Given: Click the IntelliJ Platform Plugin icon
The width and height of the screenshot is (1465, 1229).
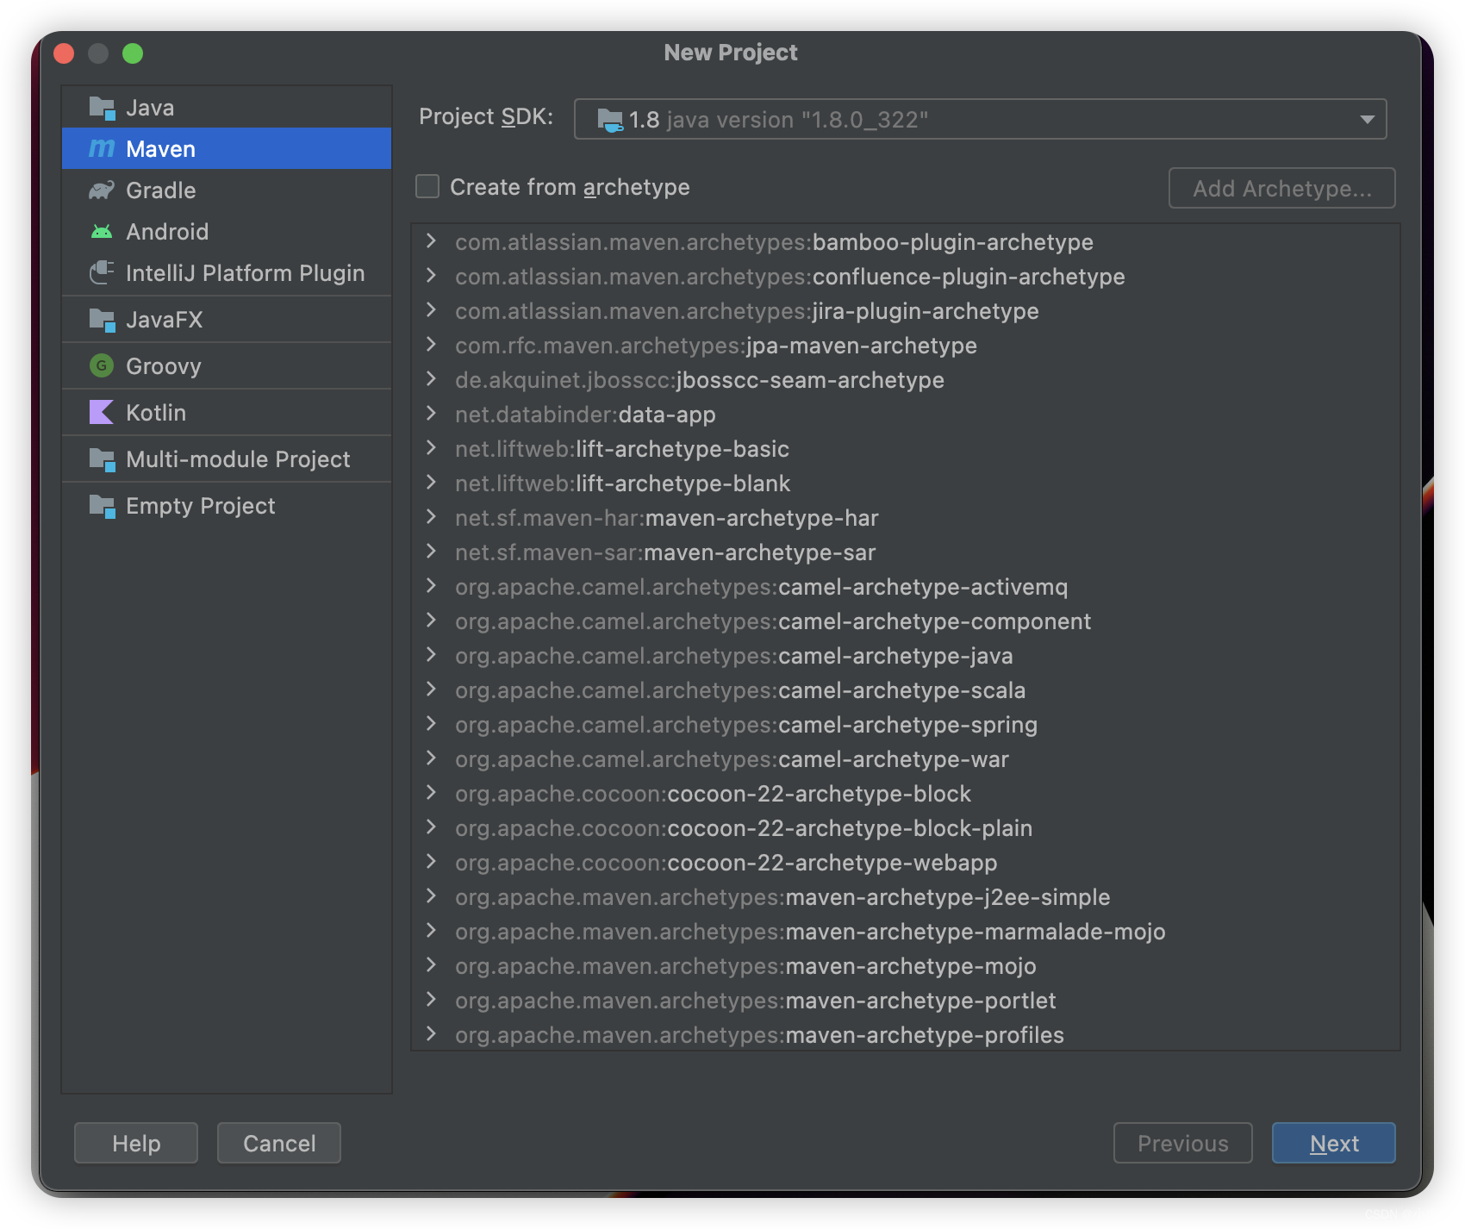Looking at the screenshot, I should [x=102, y=273].
